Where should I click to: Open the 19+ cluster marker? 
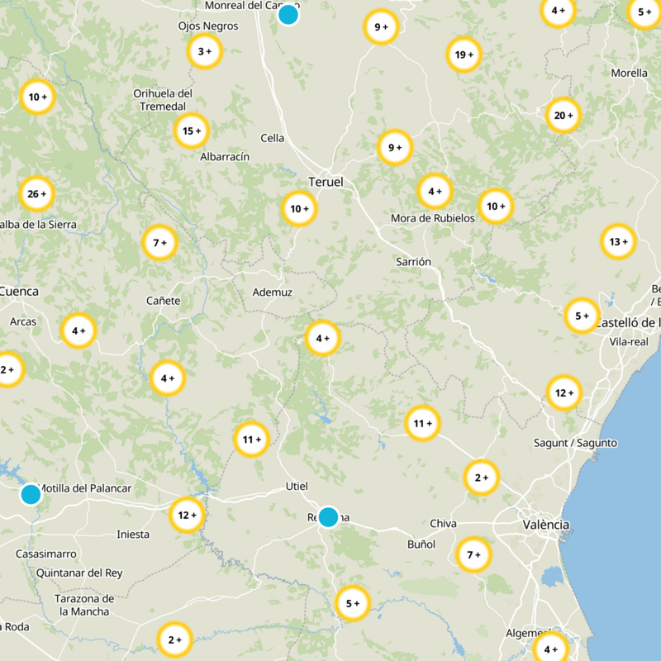pos(464,55)
